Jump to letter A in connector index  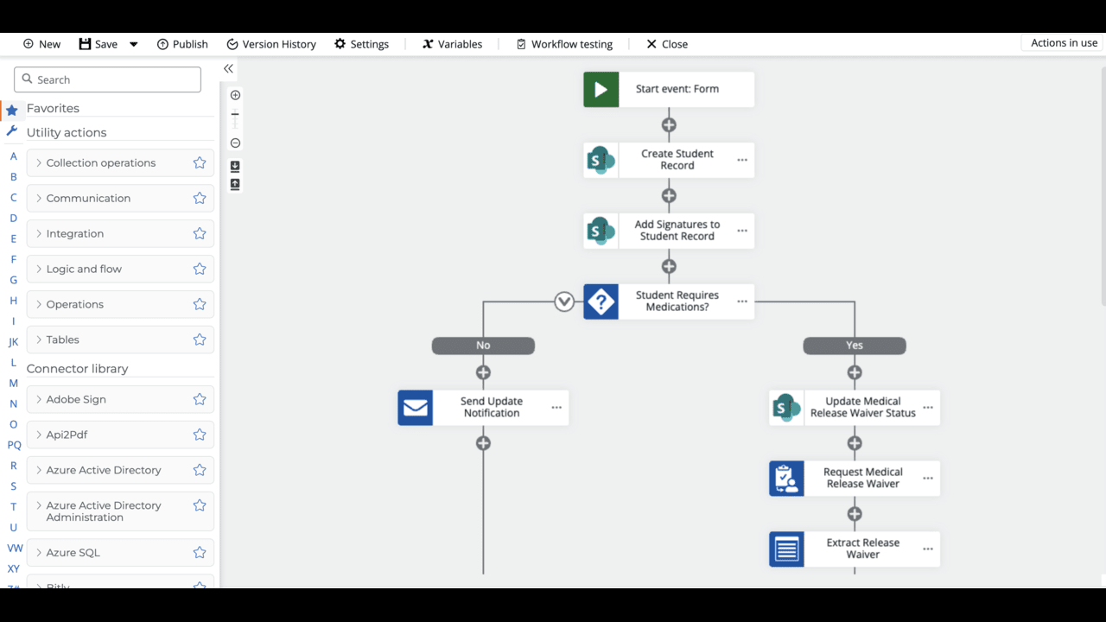(13, 156)
